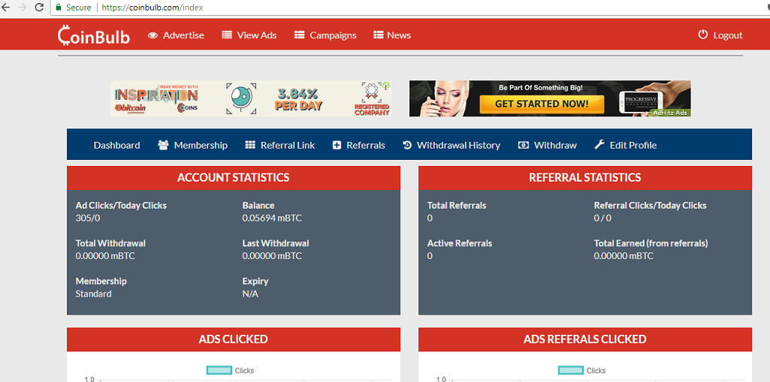Viewport: 770px width, 382px height.
Task: Open the Withdraw tab
Action: [x=555, y=145]
